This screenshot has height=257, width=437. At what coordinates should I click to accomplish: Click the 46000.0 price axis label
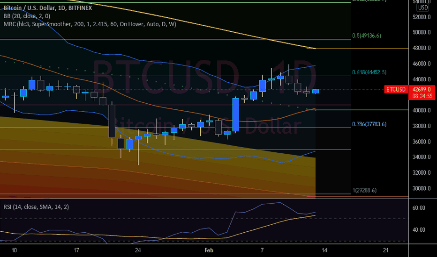422,64
